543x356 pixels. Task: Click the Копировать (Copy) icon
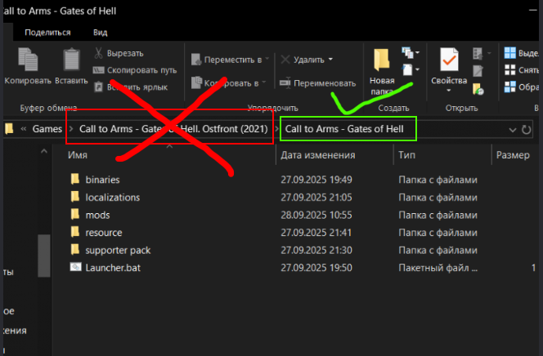click(x=27, y=61)
